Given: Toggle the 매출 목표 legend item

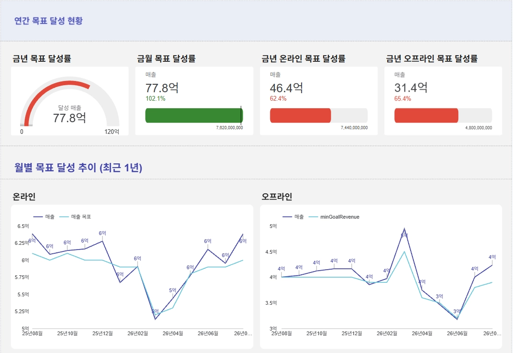Looking at the screenshot, I should click(75, 217).
